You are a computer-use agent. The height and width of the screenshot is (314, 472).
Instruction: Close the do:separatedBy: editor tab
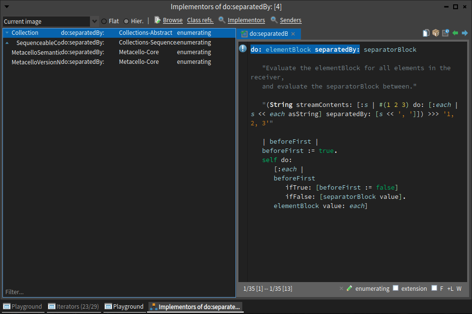[x=293, y=34]
